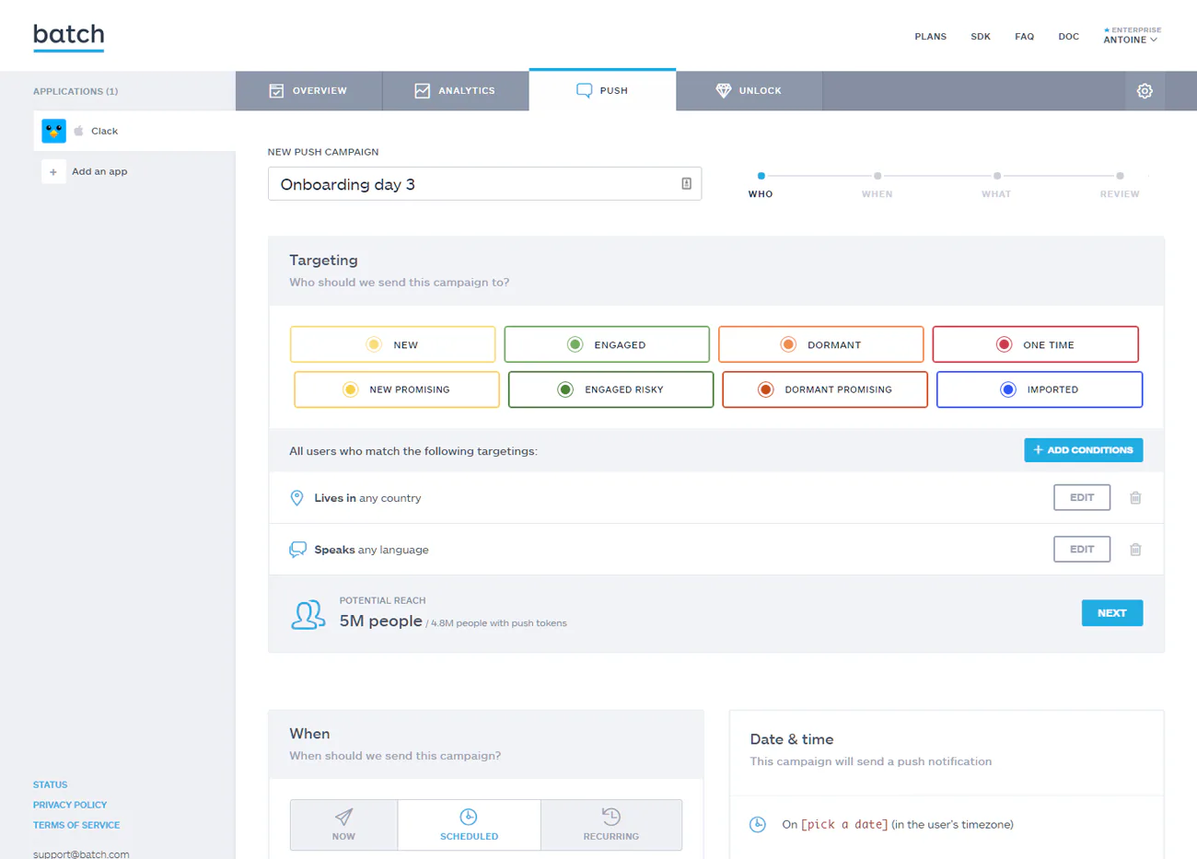1197x859 pixels.
Task: Toggle the NEW user segment
Action: 392,344
